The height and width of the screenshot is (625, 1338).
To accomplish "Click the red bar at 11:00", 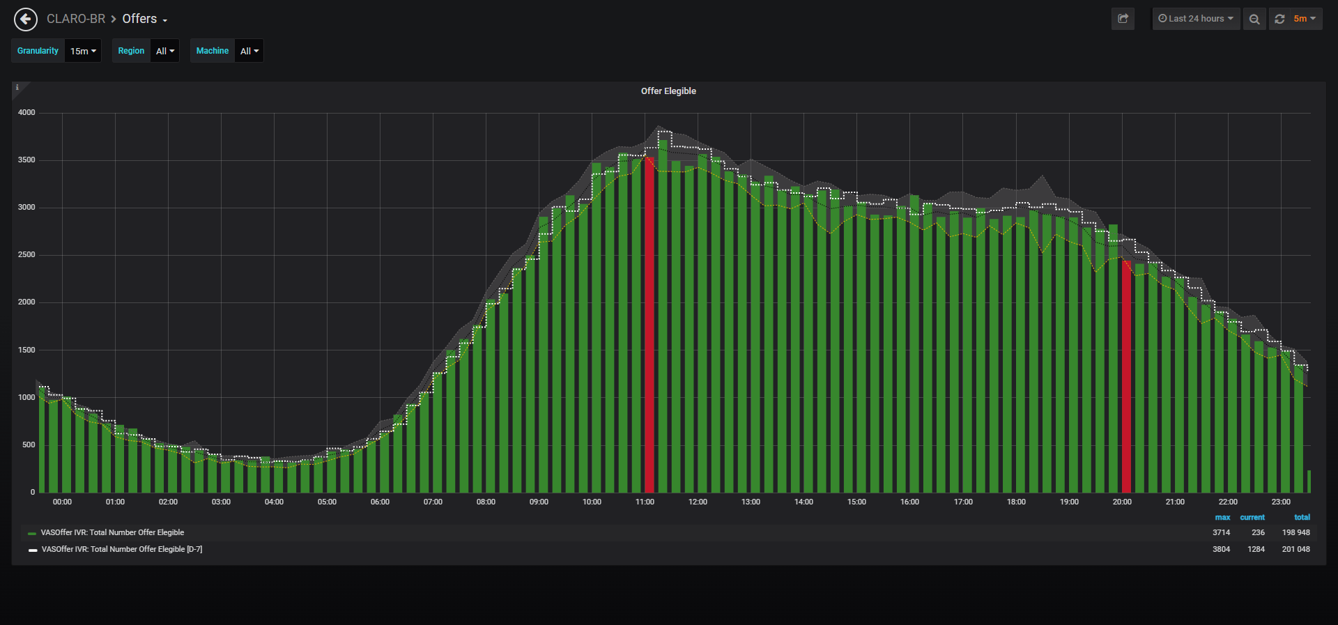I will [649, 325].
